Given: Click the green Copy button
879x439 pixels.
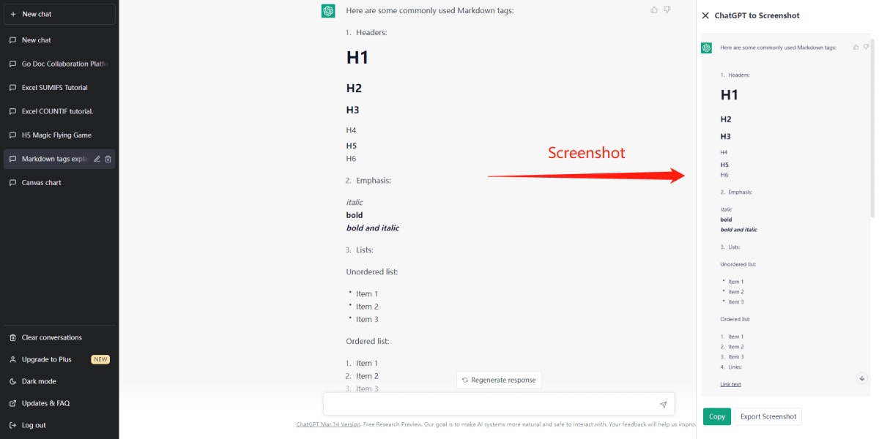Looking at the screenshot, I should click(x=717, y=416).
